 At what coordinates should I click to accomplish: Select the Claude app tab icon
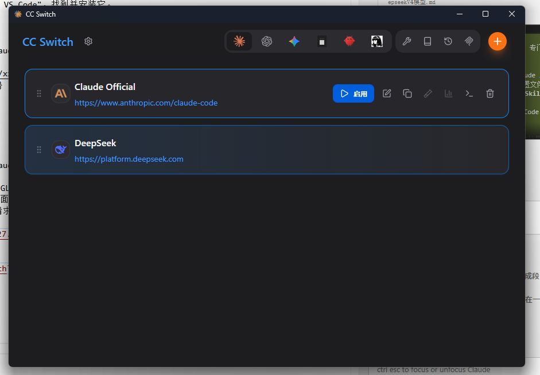coord(239,42)
